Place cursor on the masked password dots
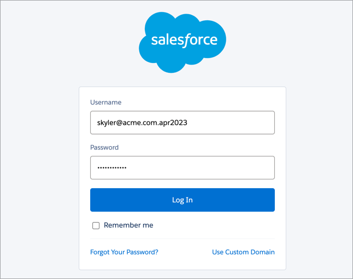This screenshot has width=353, height=279. pos(111,167)
